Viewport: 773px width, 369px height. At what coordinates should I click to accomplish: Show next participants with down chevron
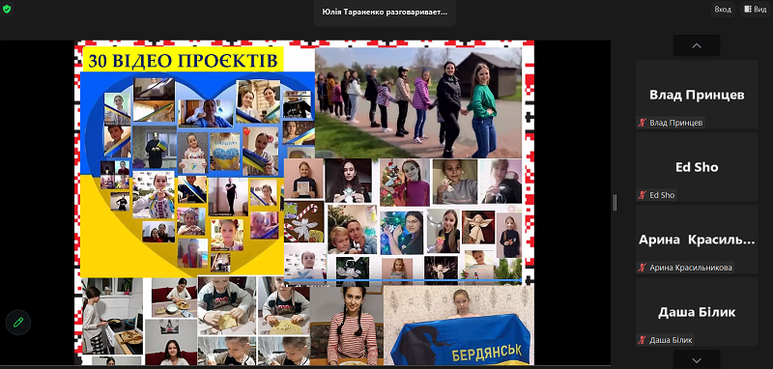pos(697,360)
